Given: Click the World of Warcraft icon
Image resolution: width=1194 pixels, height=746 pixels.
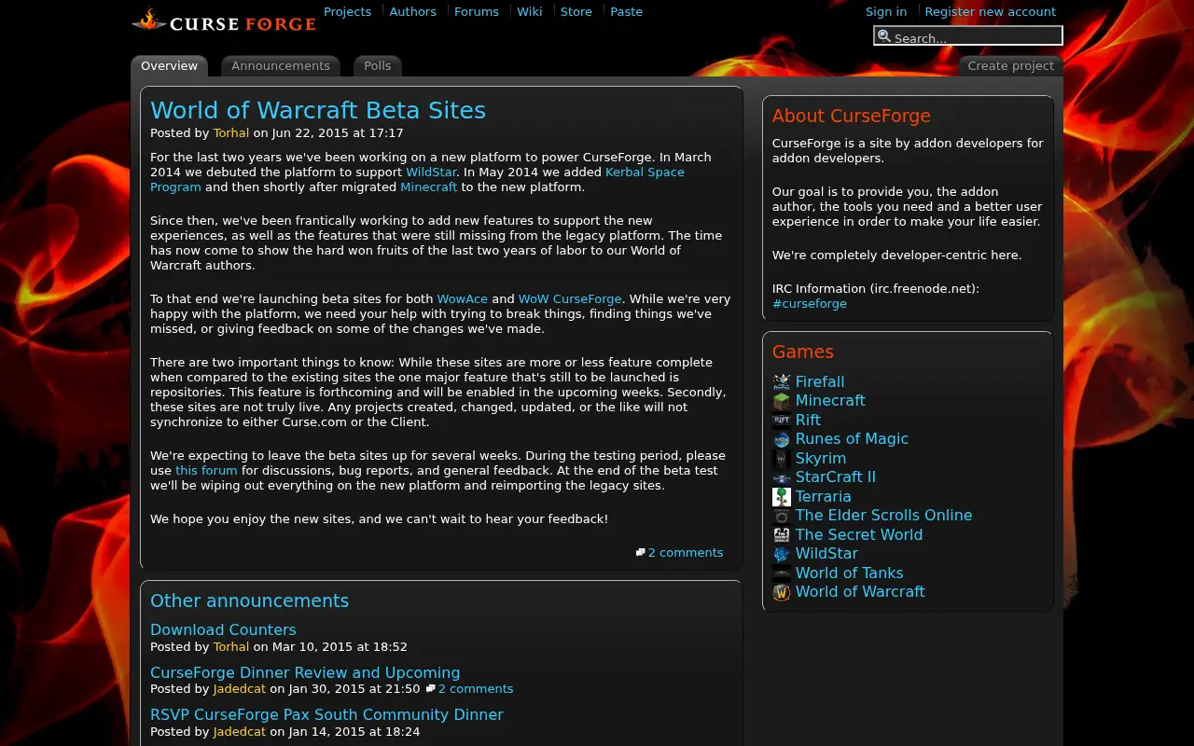Looking at the screenshot, I should [x=782, y=592].
